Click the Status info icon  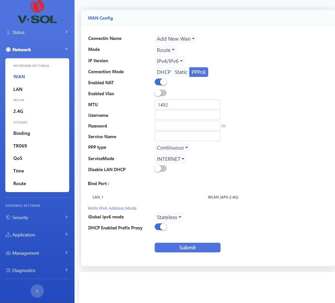coord(8,32)
